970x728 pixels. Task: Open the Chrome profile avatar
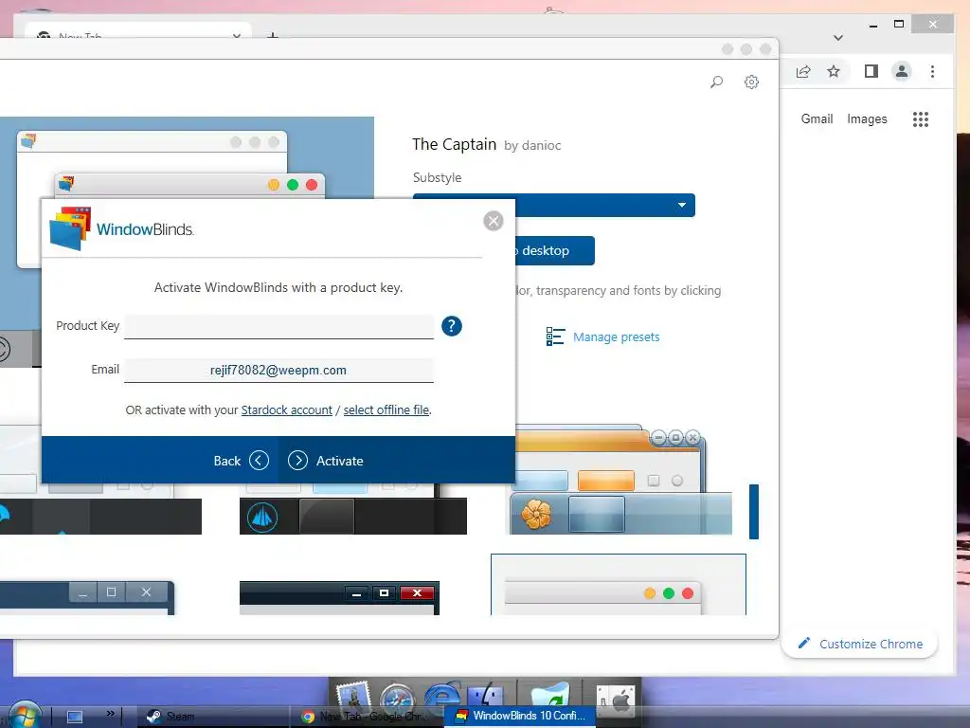tap(902, 72)
